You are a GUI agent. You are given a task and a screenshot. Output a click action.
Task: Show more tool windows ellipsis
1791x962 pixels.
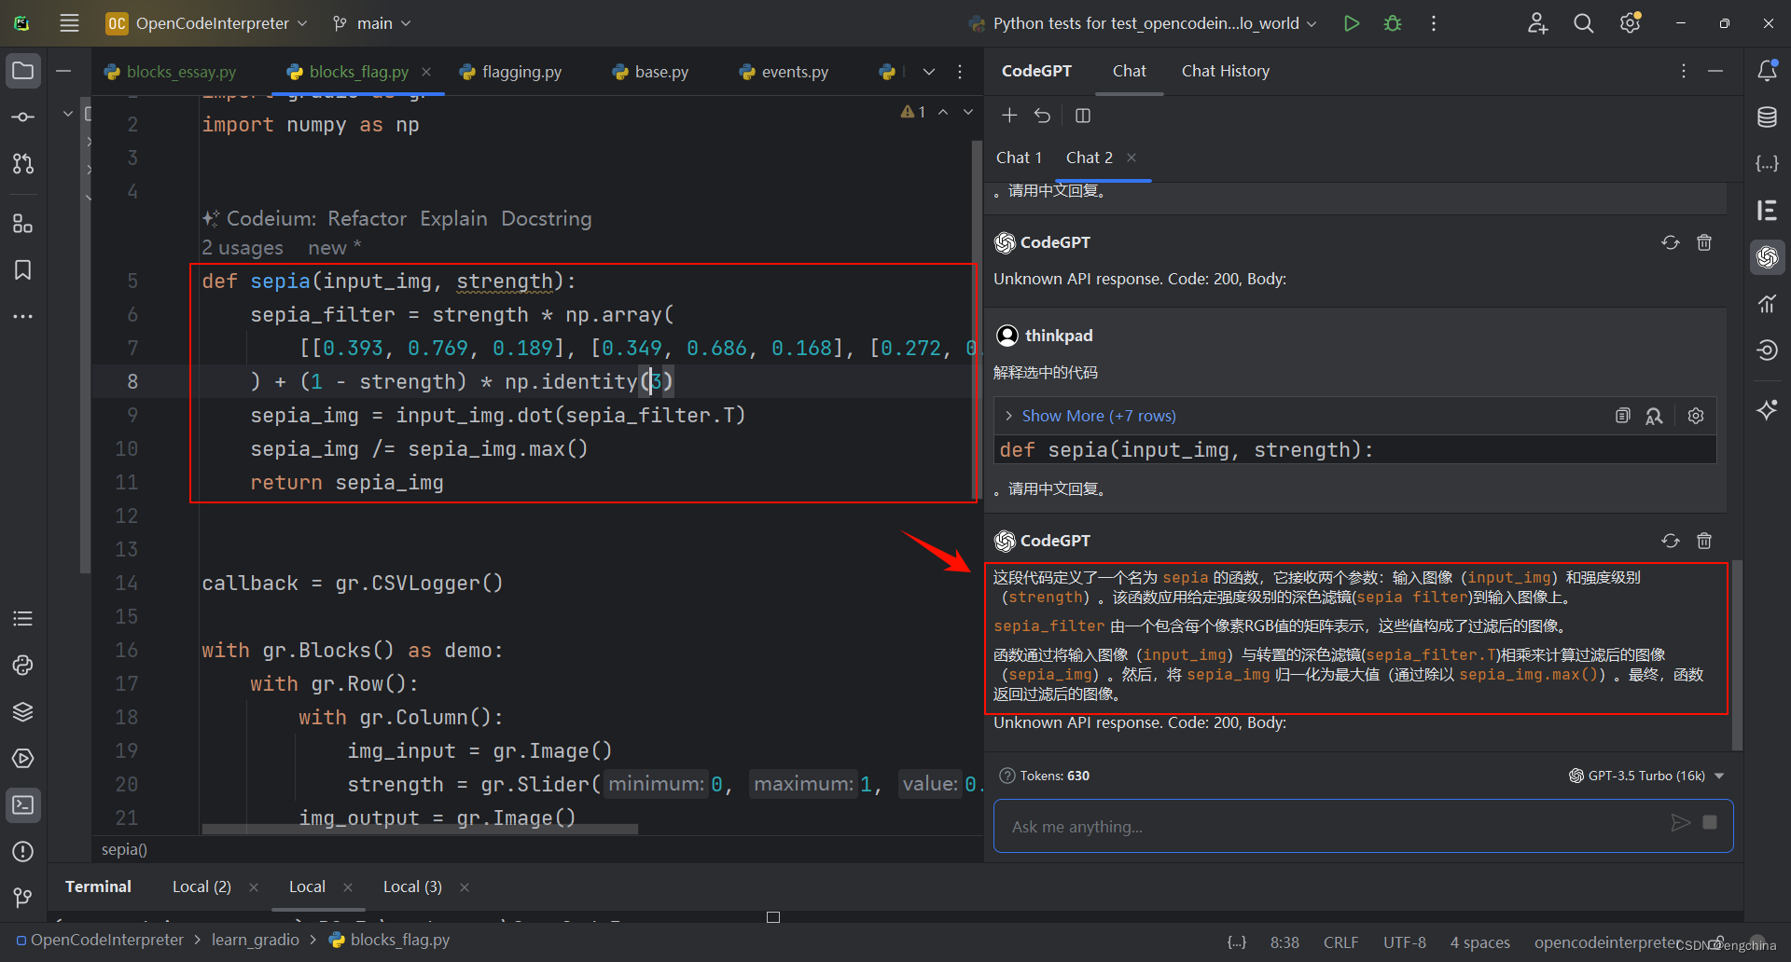23,317
